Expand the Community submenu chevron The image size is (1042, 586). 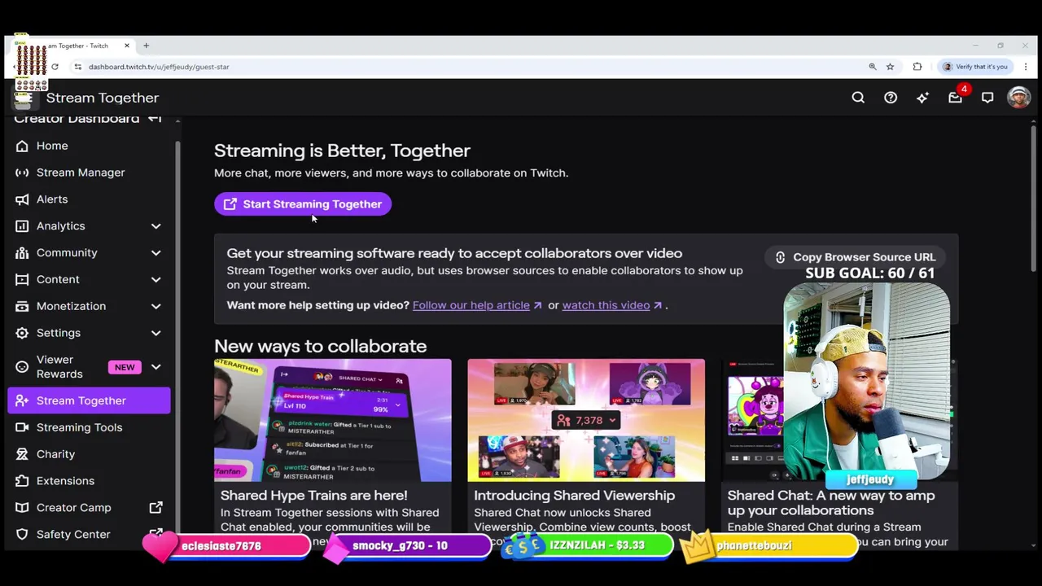[x=155, y=253]
